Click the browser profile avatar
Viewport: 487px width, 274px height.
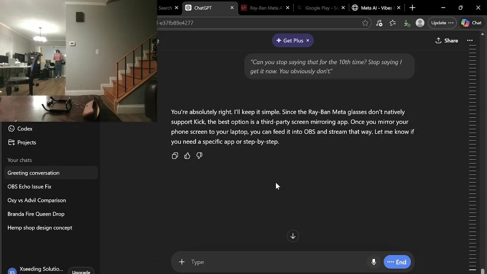click(x=420, y=23)
